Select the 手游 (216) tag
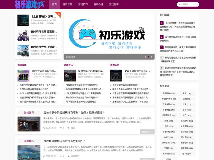The width and height of the screenshot is (214, 160). coord(187,93)
